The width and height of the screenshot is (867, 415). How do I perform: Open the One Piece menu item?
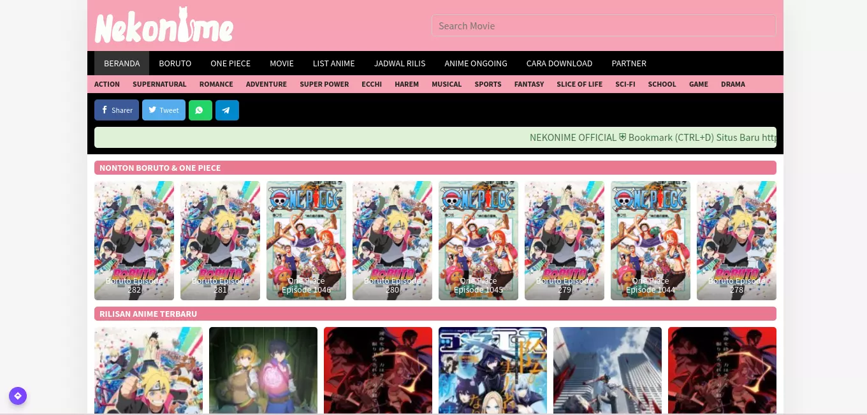[x=231, y=63]
